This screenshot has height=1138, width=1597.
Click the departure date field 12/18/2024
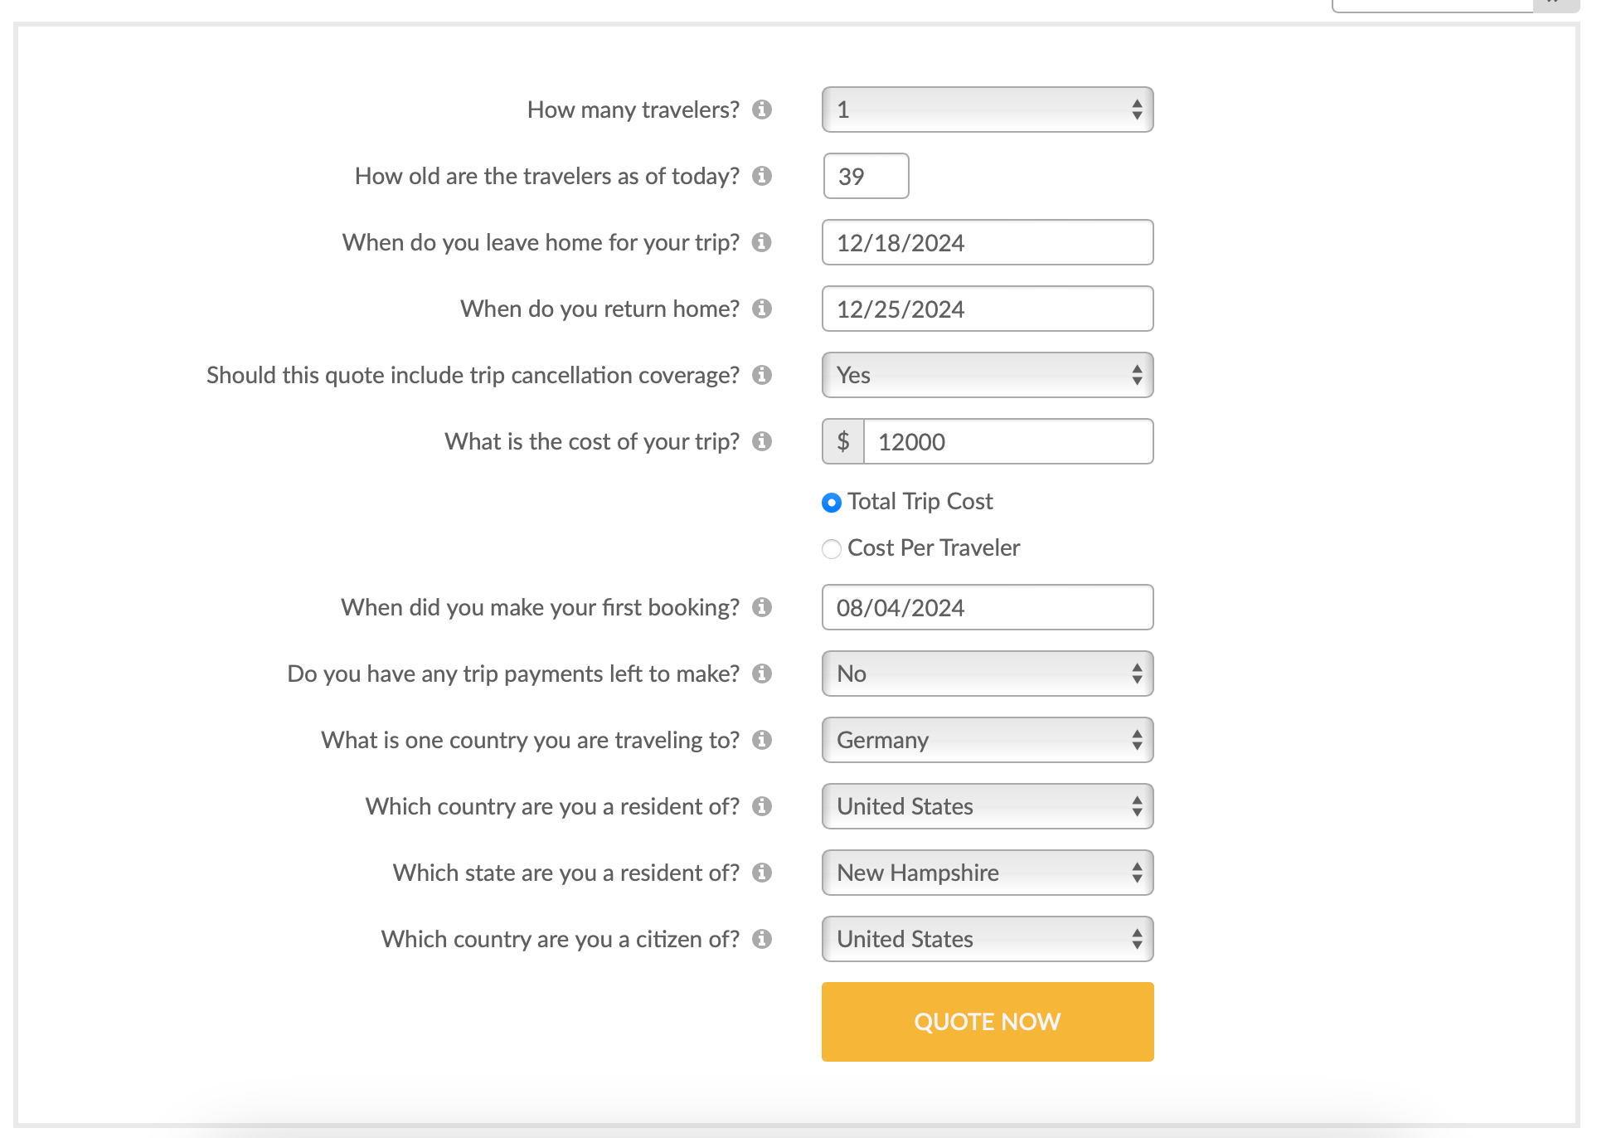click(987, 242)
